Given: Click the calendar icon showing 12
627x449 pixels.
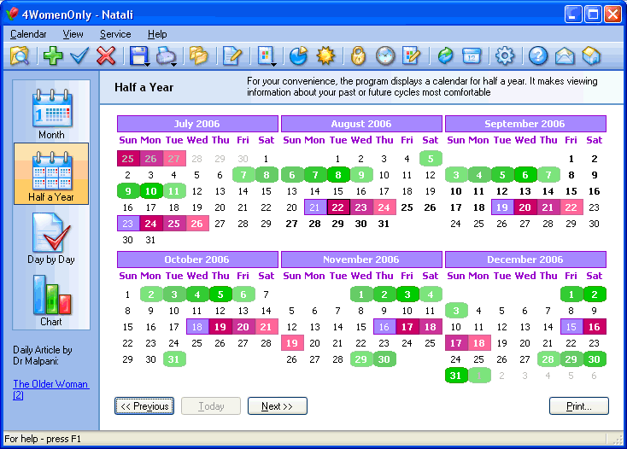Looking at the screenshot, I should point(472,55).
